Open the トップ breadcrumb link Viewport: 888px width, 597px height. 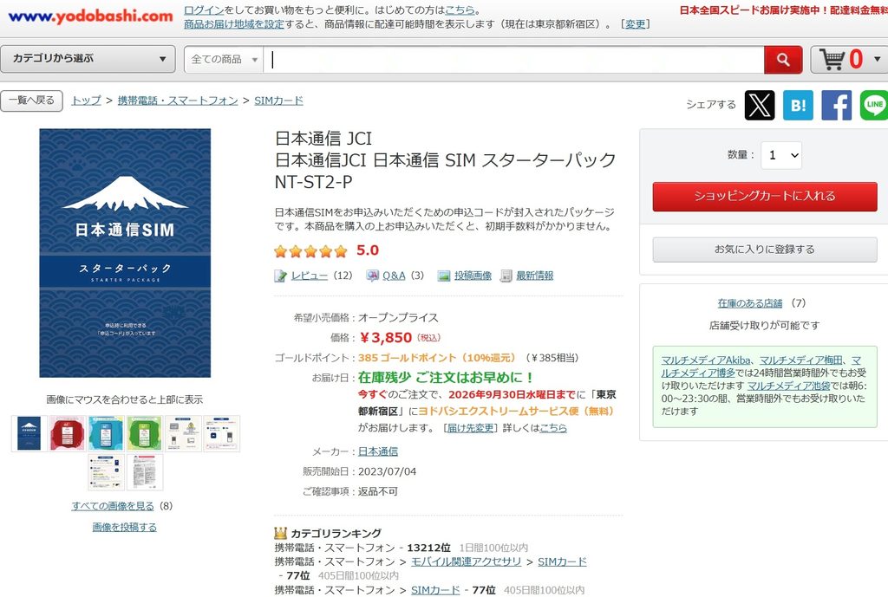tap(86, 101)
